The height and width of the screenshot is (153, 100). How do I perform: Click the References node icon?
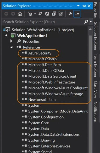click(x=19, y=47)
